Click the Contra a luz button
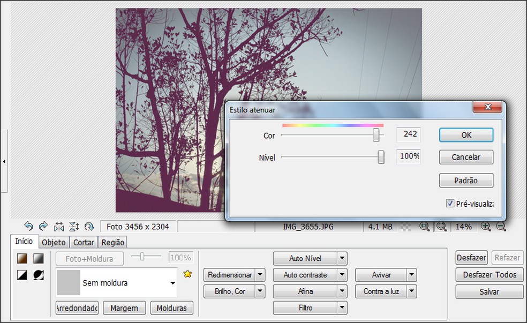This screenshot has height=323, width=527. pyautogui.click(x=381, y=291)
